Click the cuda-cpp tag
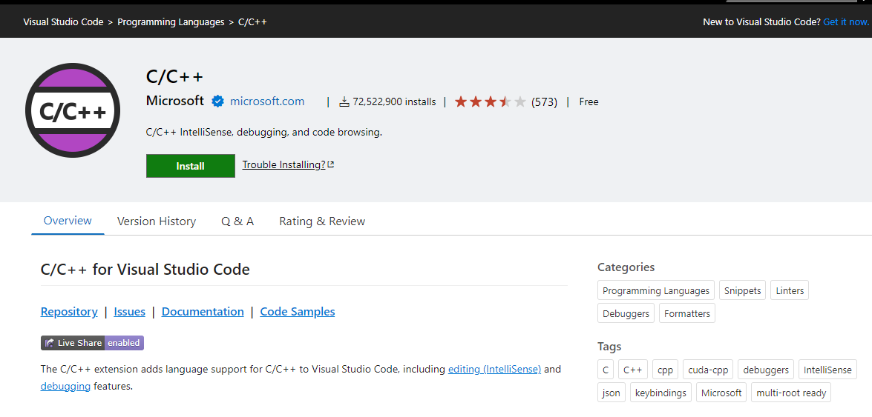This screenshot has width=872, height=417. (708, 370)
